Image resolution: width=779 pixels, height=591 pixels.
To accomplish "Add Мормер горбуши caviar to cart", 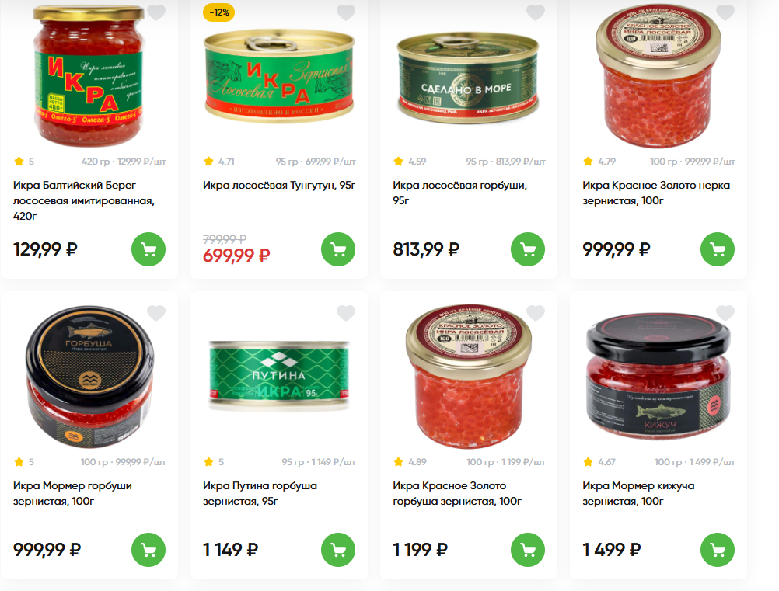I will [x=148, y=550].
